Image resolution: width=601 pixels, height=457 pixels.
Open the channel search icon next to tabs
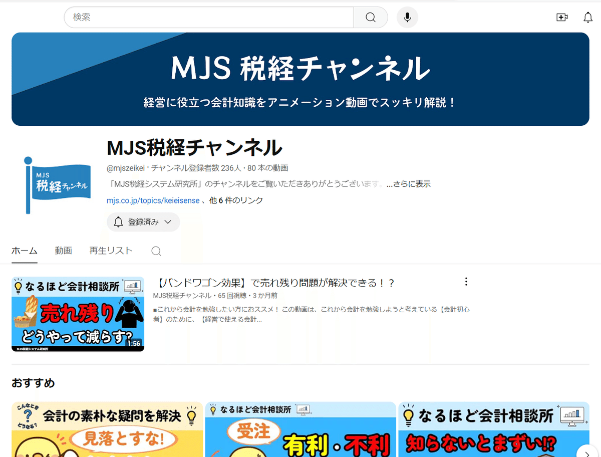tap(156, 251)
